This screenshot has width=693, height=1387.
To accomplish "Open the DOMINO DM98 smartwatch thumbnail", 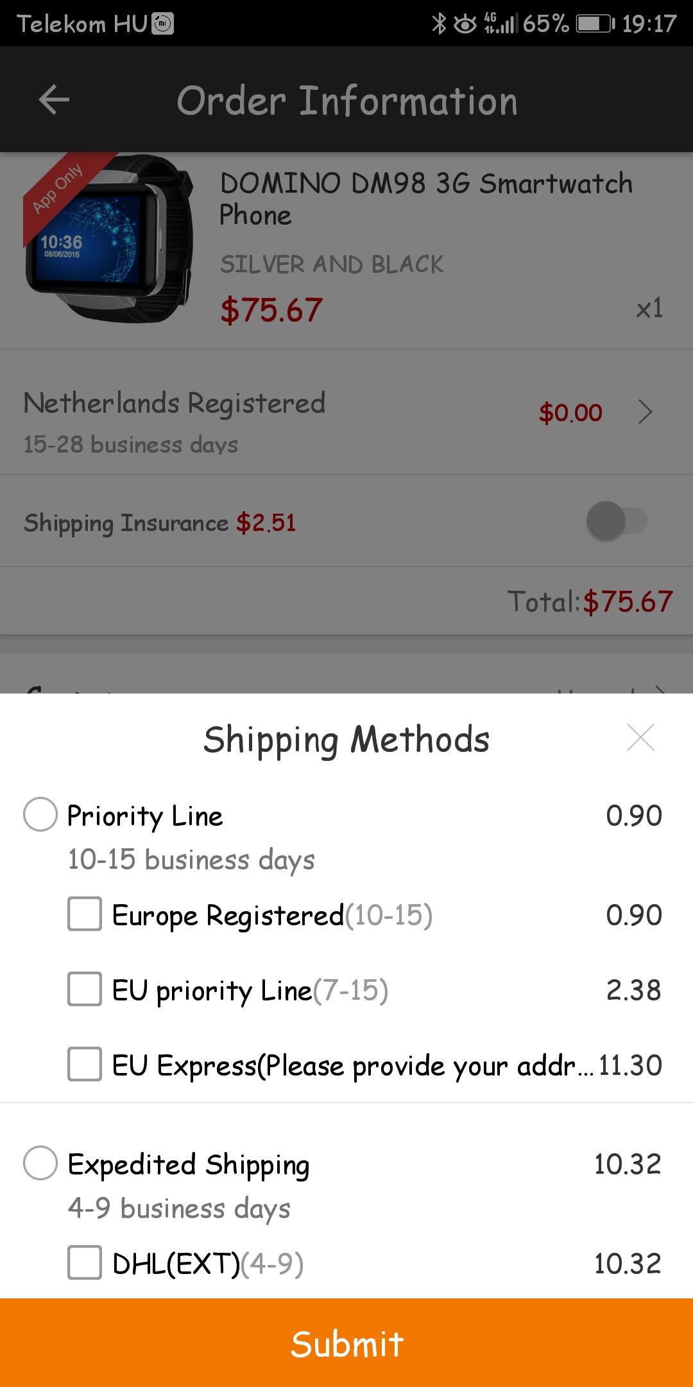I will coord(109,238).
